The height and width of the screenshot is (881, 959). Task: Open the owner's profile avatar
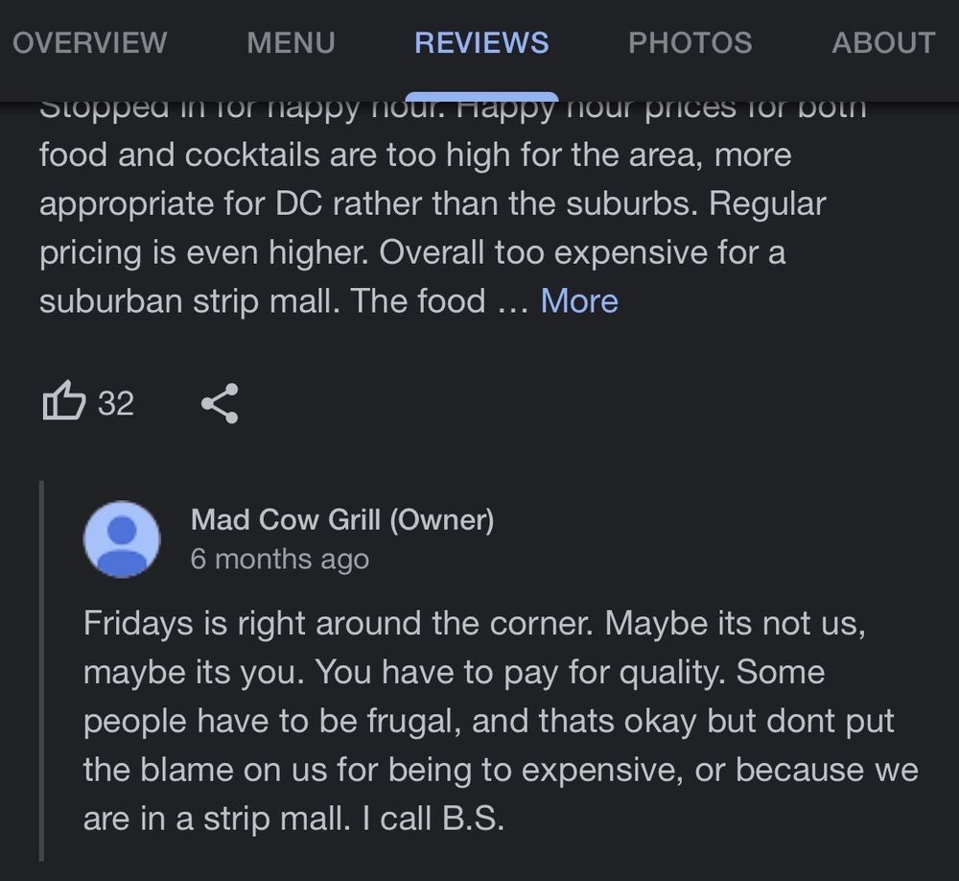pyautogui.click(x=122, y=539)
